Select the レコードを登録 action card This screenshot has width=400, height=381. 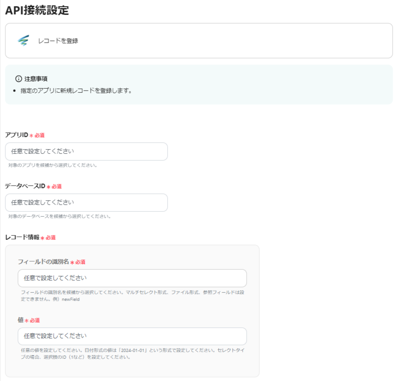click(x=199, y=41)
